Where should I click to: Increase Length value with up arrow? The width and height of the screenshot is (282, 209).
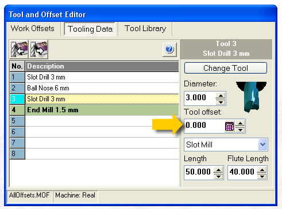pos(218,170)
